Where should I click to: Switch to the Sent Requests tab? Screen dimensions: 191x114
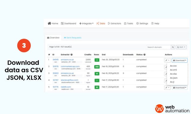click(x=73, y=38)
